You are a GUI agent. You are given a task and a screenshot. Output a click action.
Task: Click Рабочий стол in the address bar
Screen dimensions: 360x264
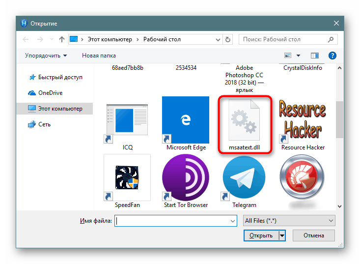point(162,39)
